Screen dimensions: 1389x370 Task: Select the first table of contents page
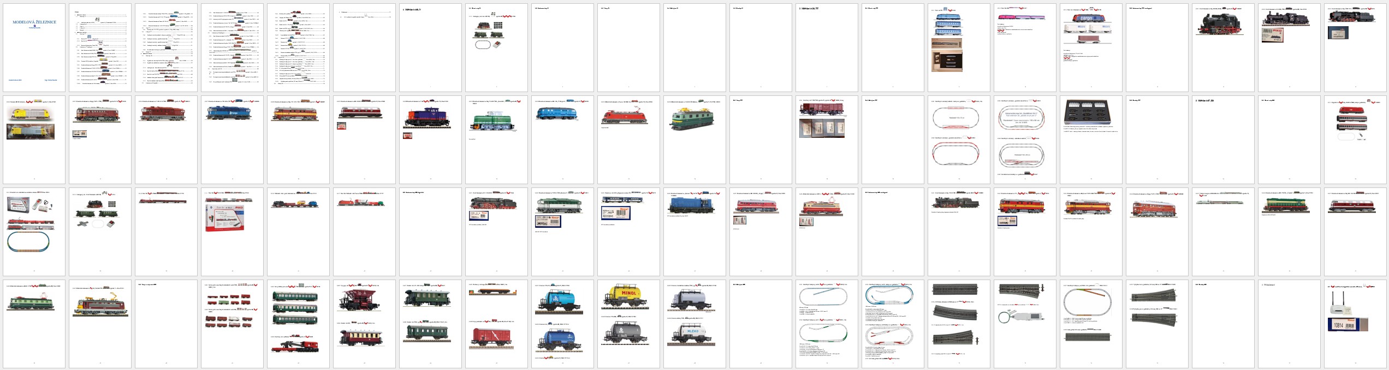coord(100,47)
